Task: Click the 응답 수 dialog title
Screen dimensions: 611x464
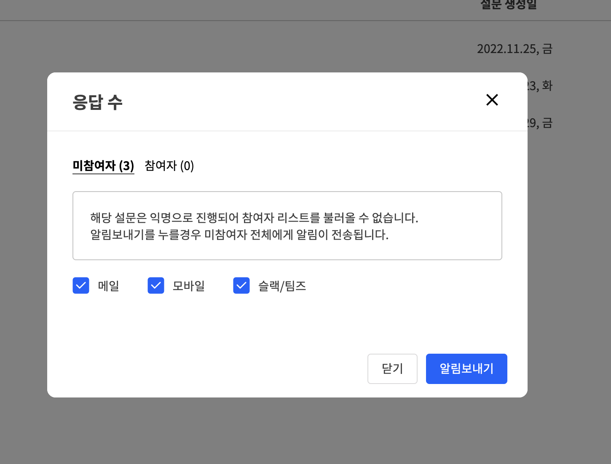Action: pyautogui.click(x=97, y=102)
